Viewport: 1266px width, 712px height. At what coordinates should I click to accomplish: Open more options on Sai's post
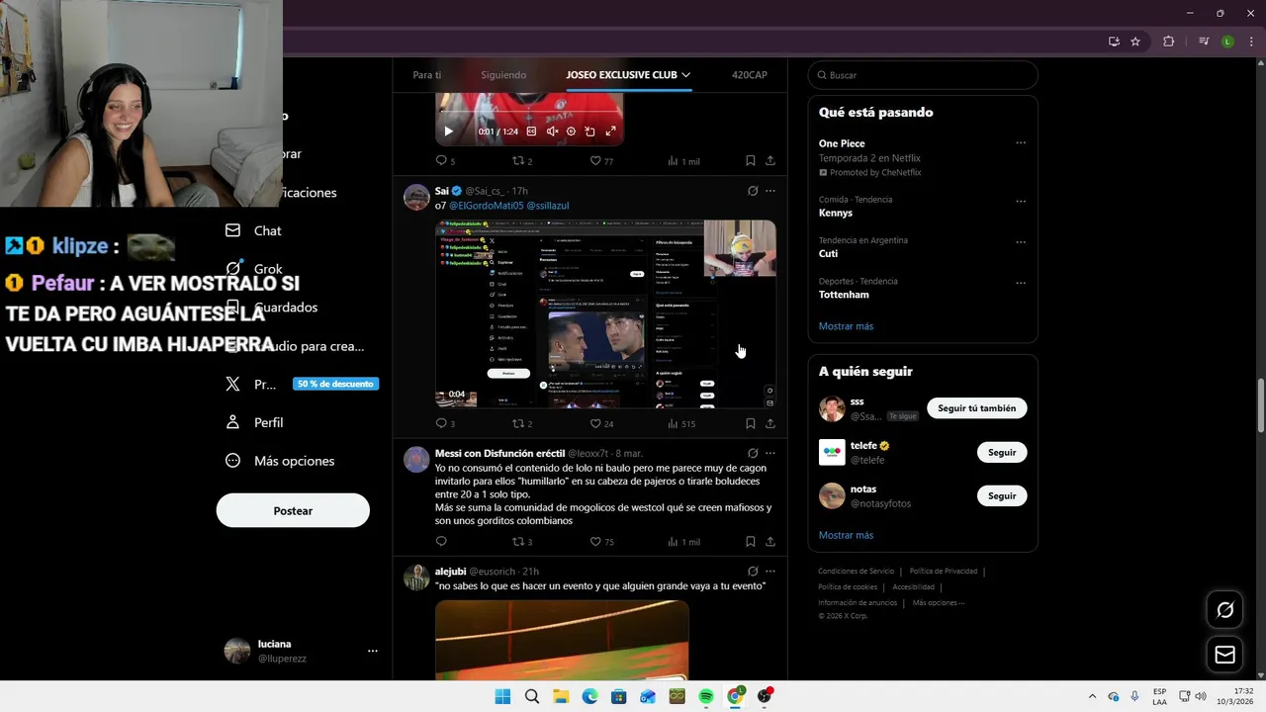point(770,191)
